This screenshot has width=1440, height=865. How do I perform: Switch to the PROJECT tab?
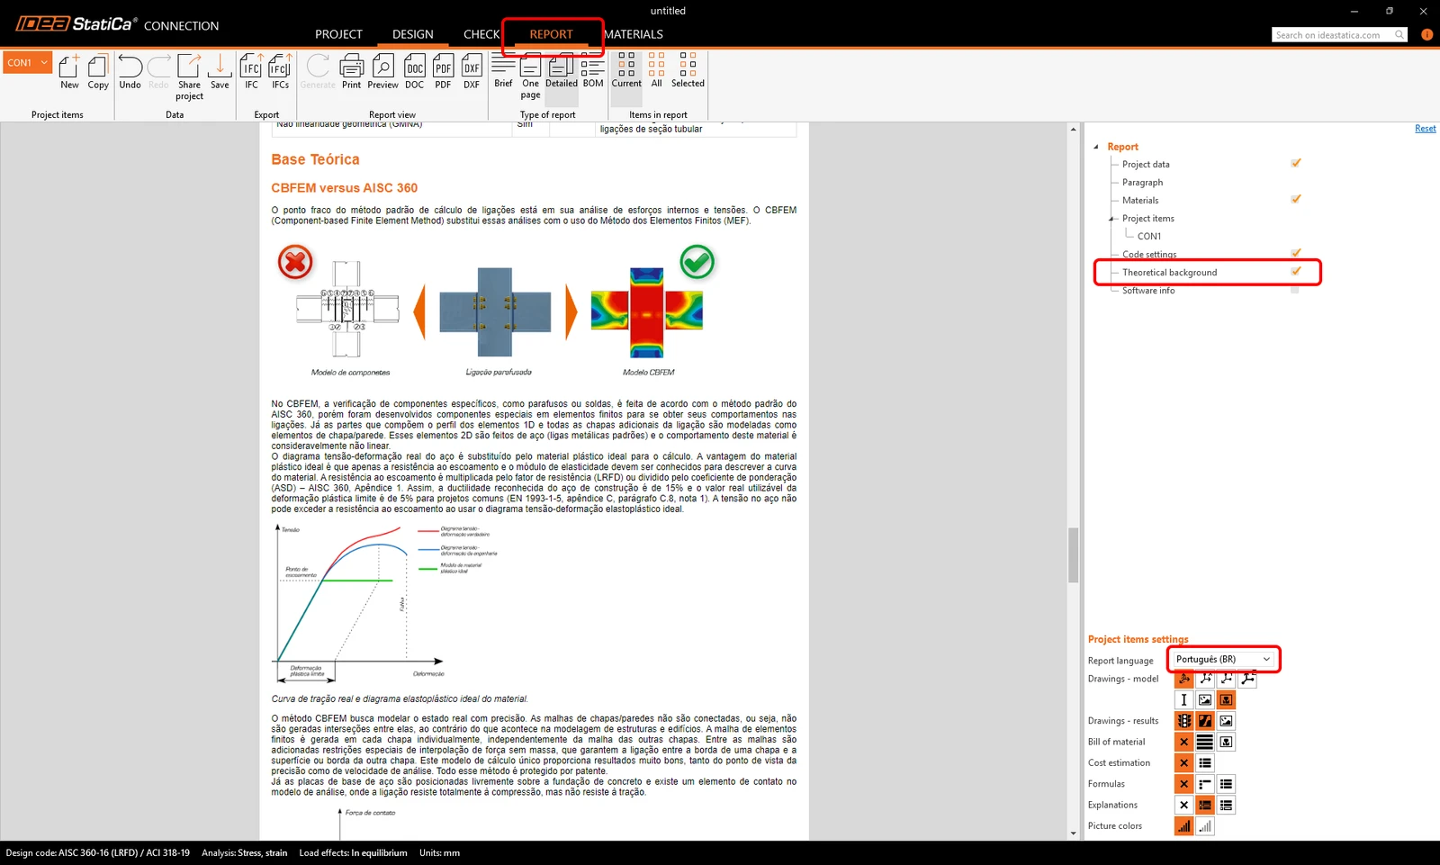tap(338, 34)
